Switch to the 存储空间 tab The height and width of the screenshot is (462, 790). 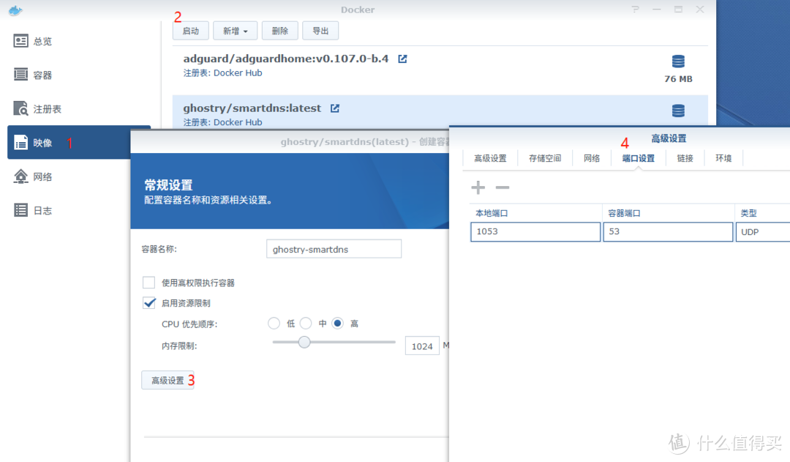(545, 158)
